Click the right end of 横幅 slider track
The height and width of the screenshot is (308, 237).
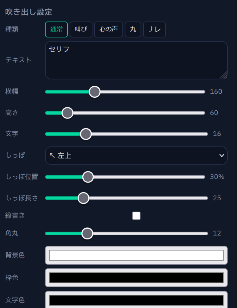point(203,92)
